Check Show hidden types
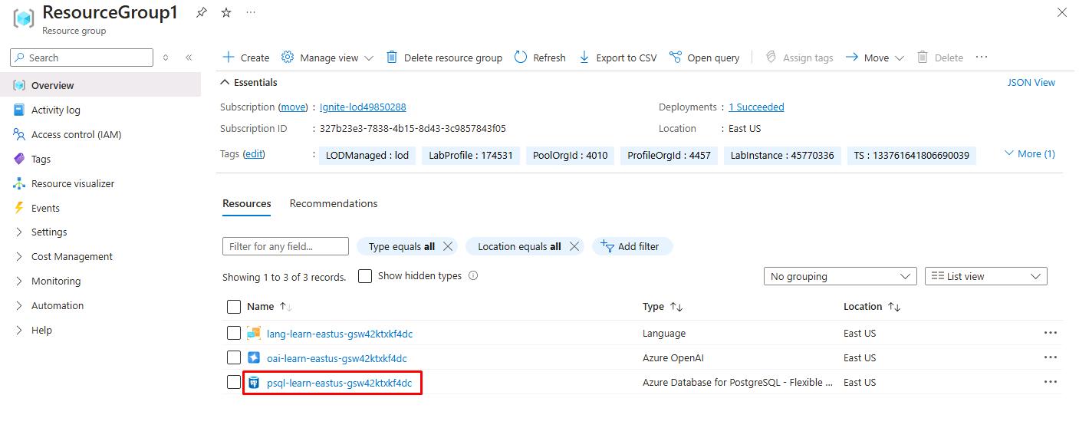Viewport: 1079px width, 428px height. coord(365,276)
